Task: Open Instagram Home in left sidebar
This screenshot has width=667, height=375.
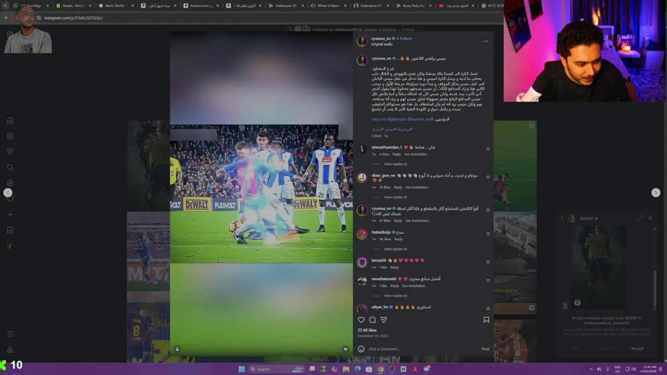Action: [x=10, y=120]
